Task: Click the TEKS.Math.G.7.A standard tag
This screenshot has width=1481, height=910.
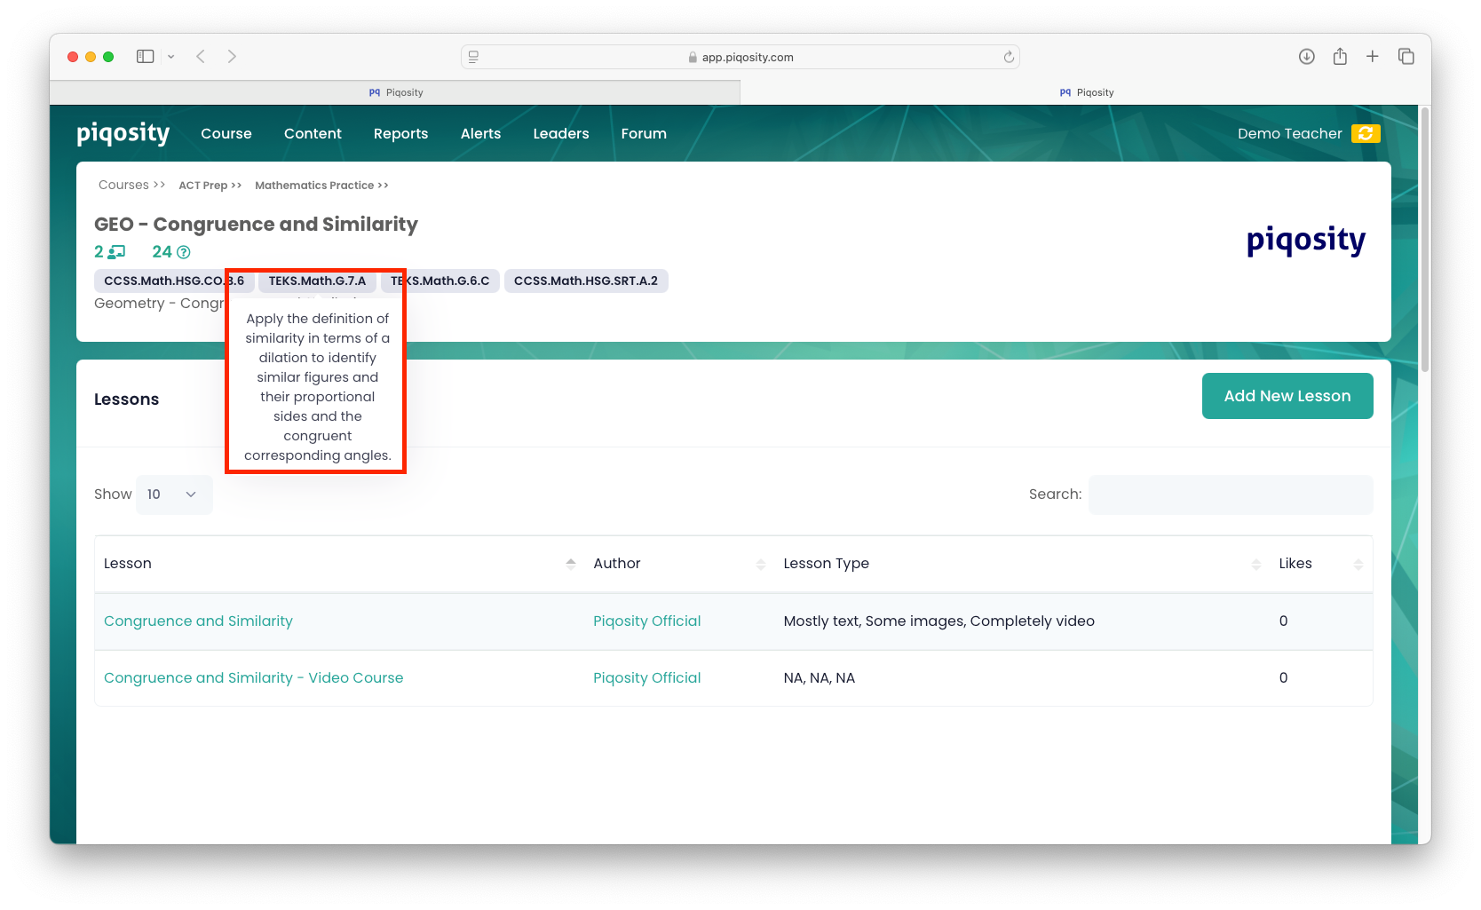Action: tap(317, 281)
